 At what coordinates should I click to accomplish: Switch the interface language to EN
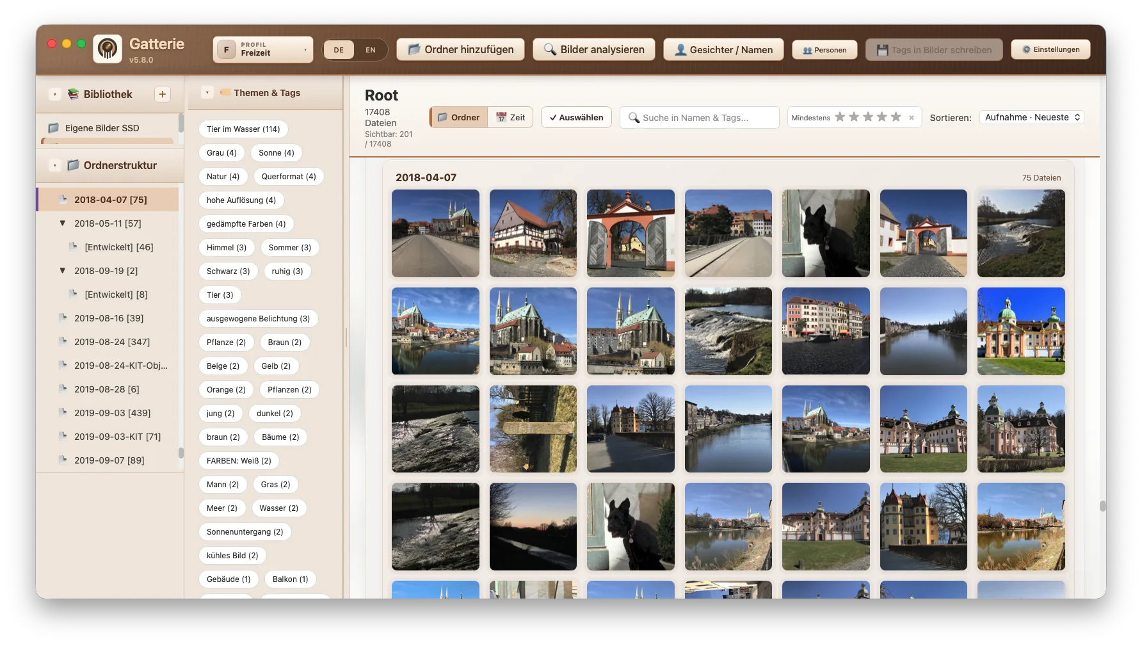coord(371,50)
